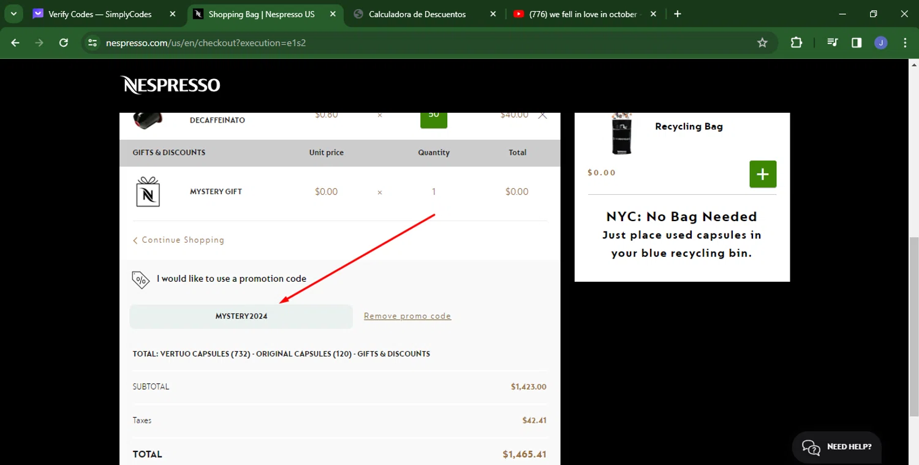Click the Mystery Gift $0.00 unit price
The image size is (919, 465).
(x=327, y=192)
